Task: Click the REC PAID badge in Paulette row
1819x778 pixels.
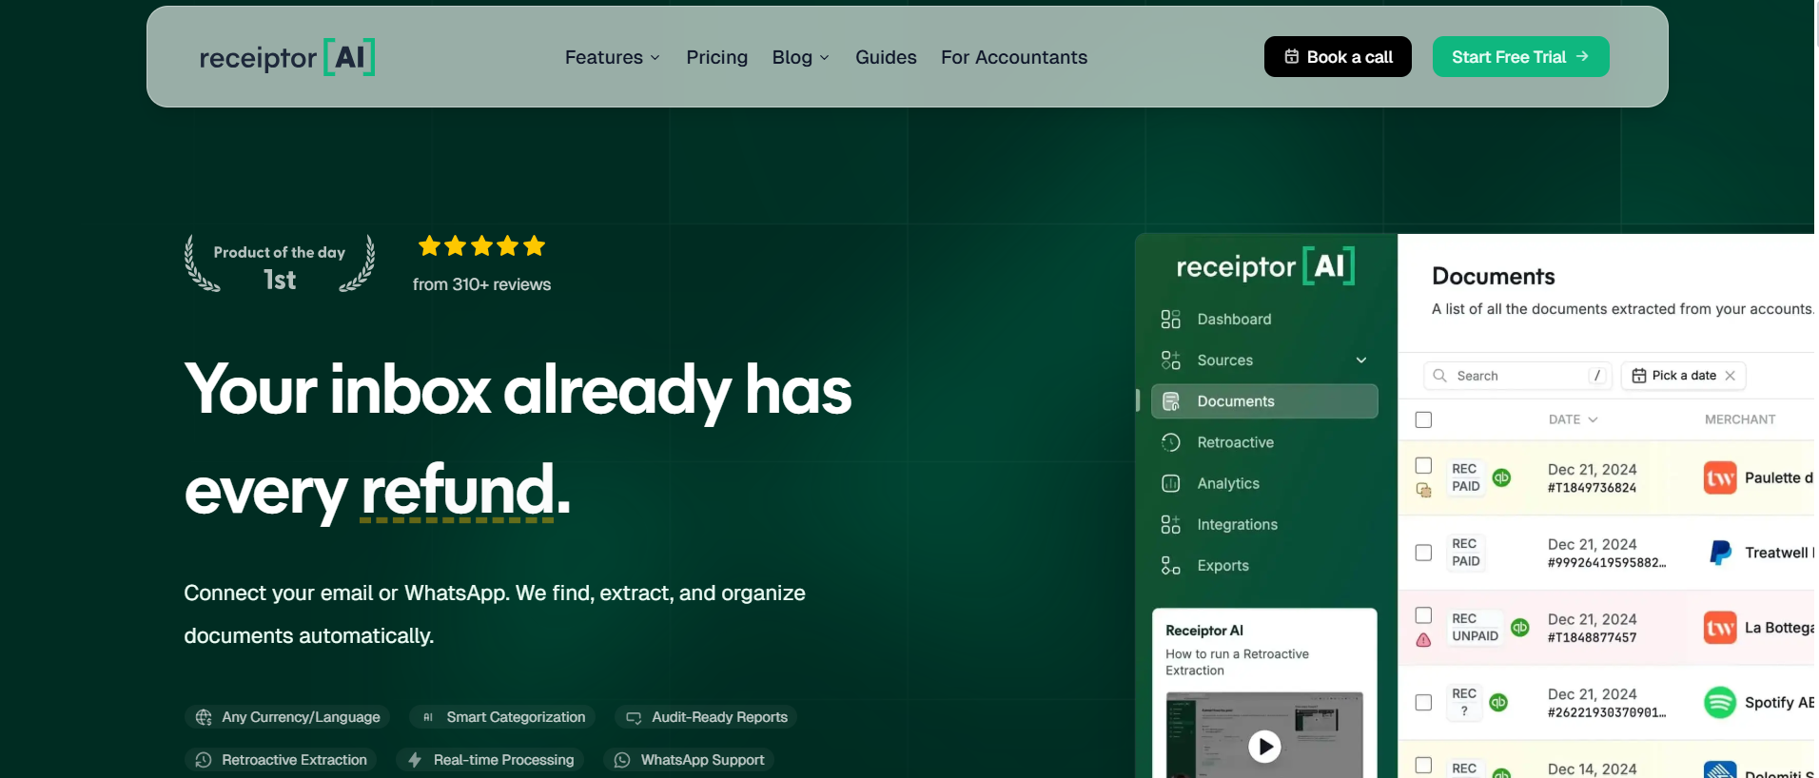Action: coord(1465,477)
